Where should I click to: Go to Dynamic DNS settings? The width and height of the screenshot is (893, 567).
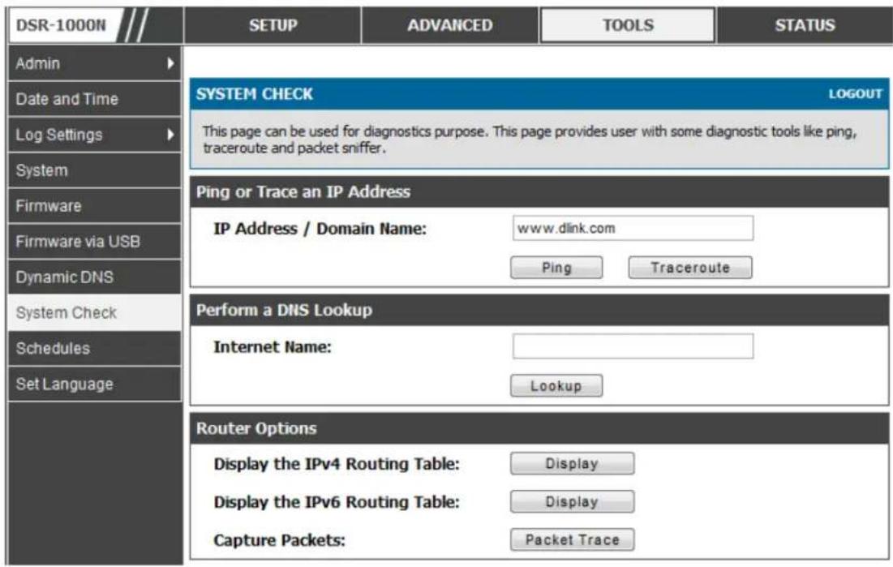point(95,277)
